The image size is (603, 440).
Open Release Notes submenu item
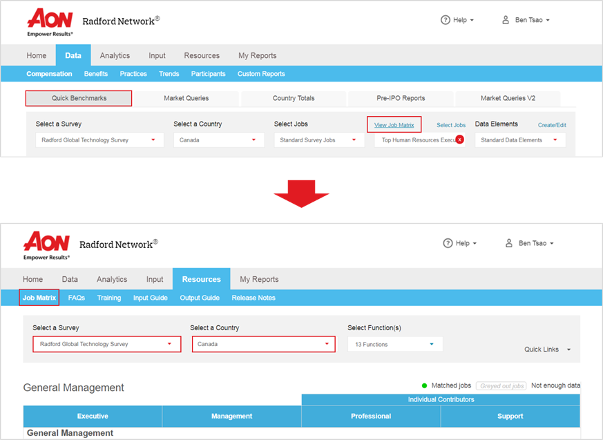(x=253, y=298)
